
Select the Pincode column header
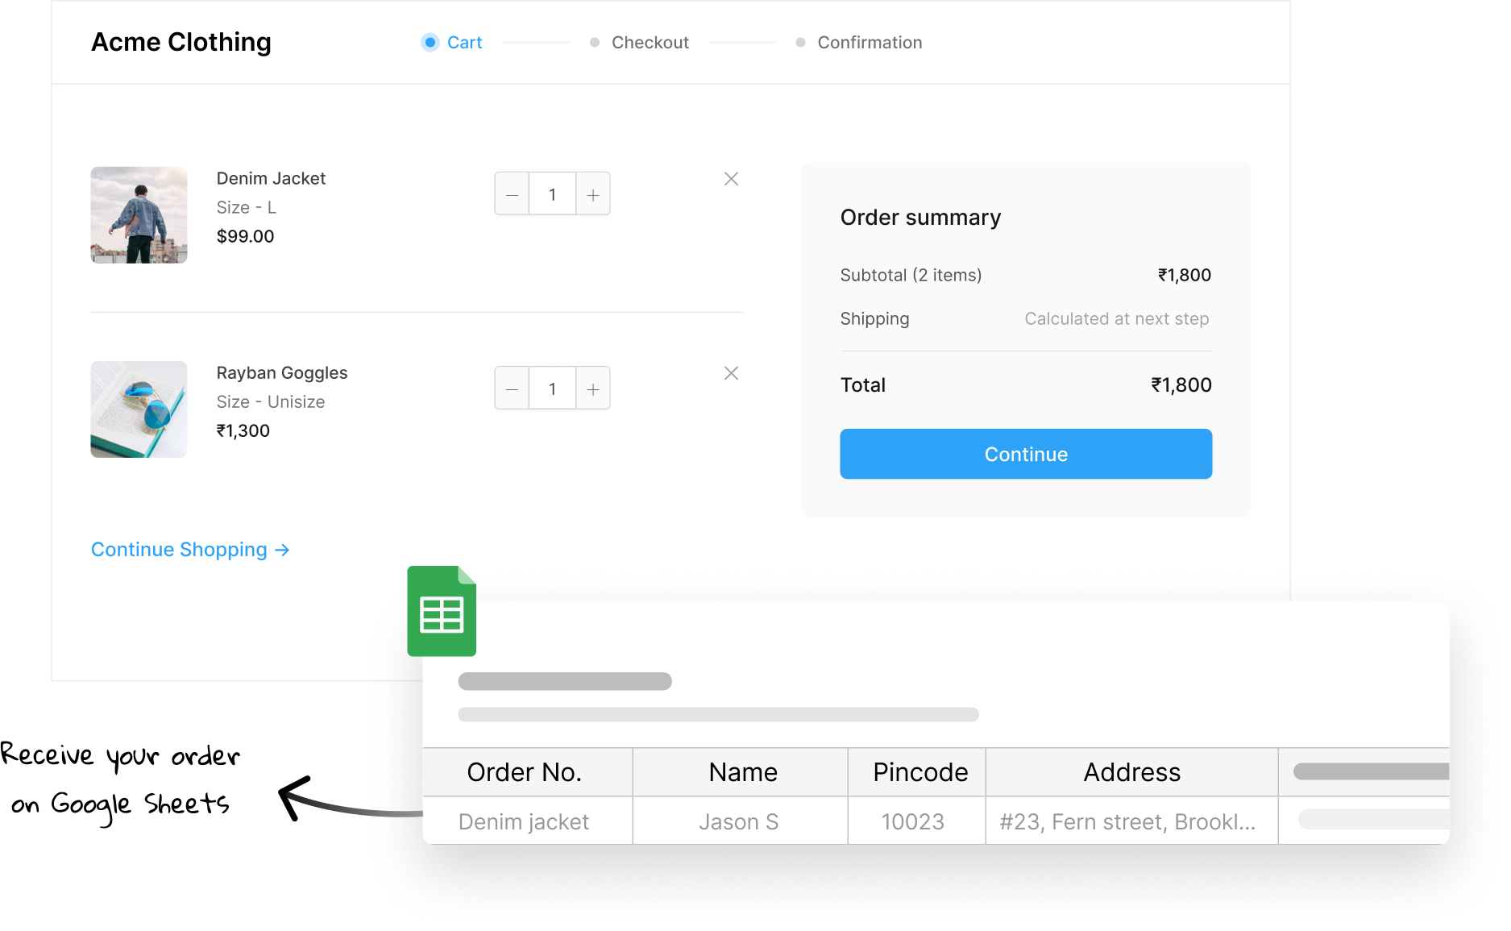(919, 772)
